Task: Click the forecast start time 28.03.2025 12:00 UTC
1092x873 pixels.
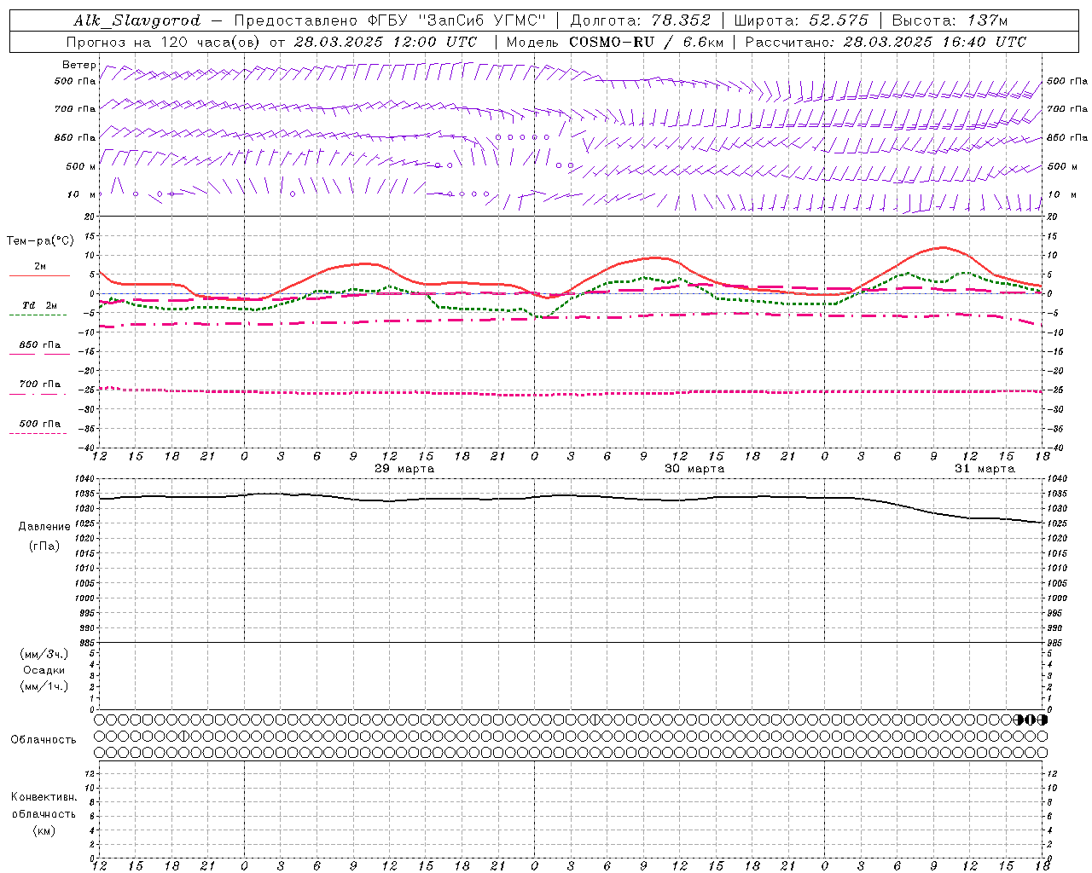Action: click(386, 42)
